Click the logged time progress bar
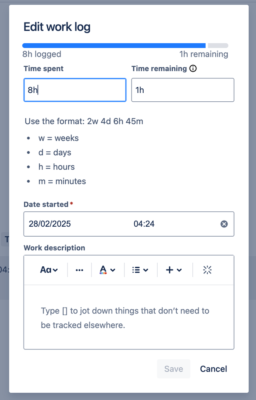The image size is (256, 400). [114, 45]
